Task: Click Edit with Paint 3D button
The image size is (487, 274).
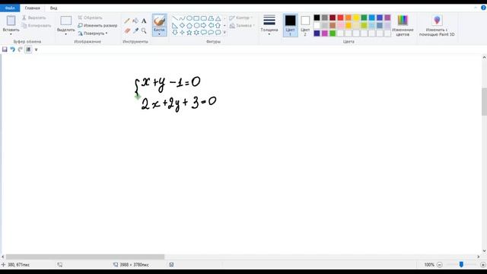Action: (x=437, y=25)
